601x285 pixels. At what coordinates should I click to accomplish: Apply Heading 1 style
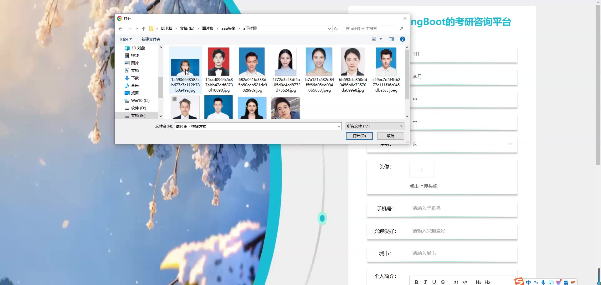click(x=478, y=282)
